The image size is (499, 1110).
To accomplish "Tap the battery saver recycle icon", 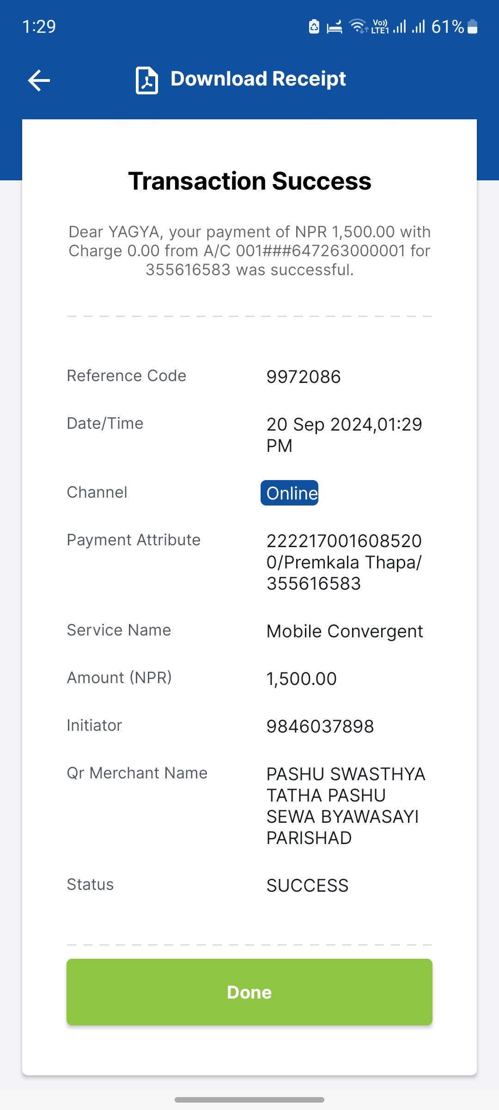I will click(x=314, y=26).
